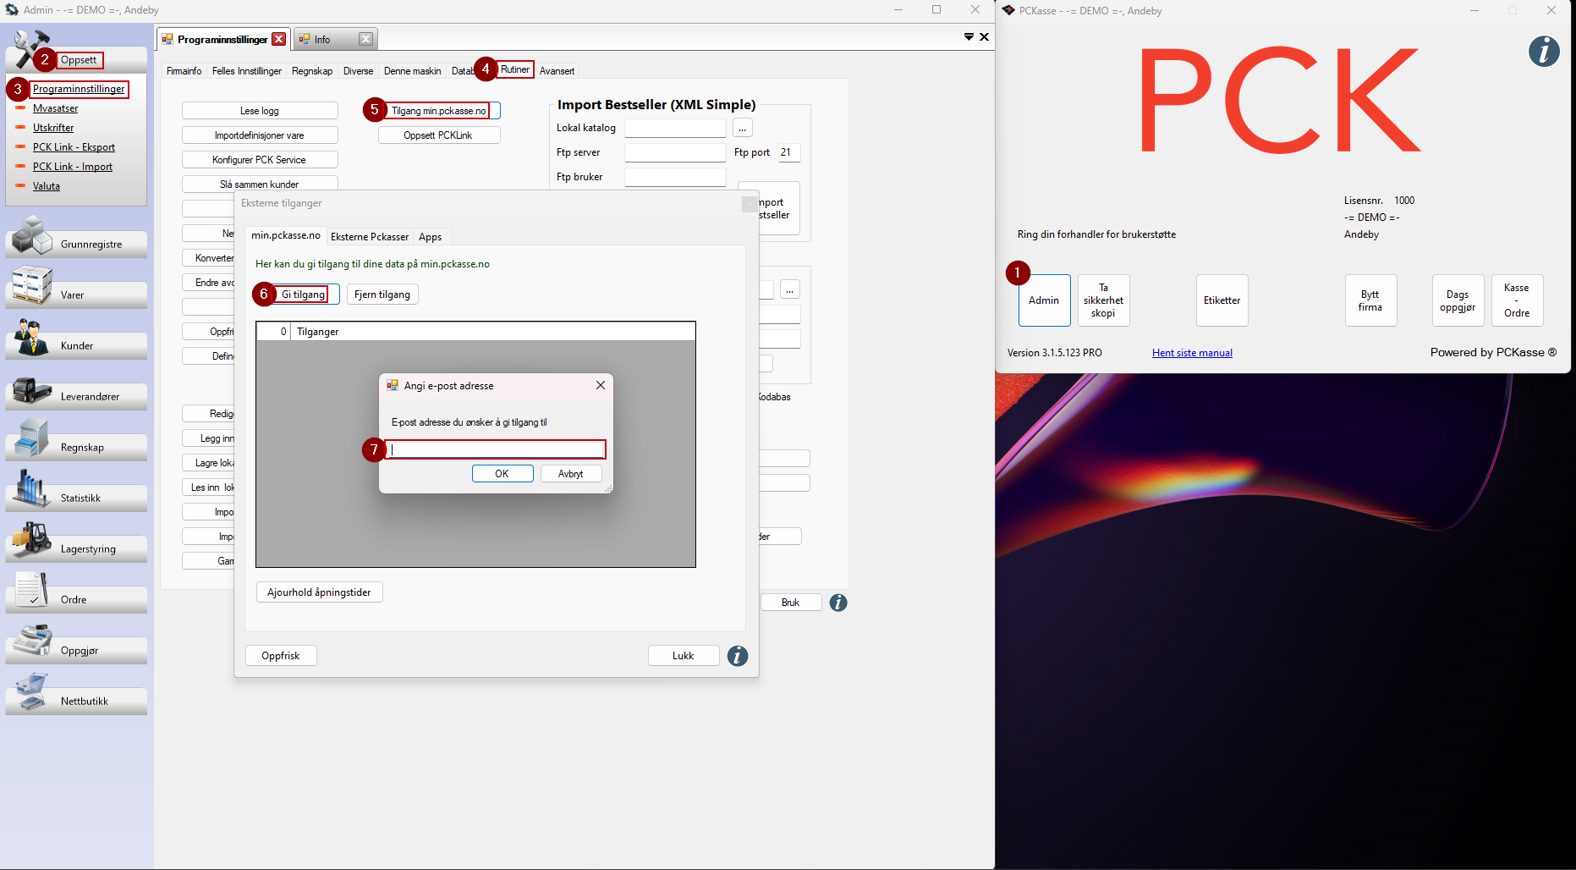Image resolution: width=1576 pixels, height=870 pixels.
Task: Click the e-post adresse input field
Action: 496,449
